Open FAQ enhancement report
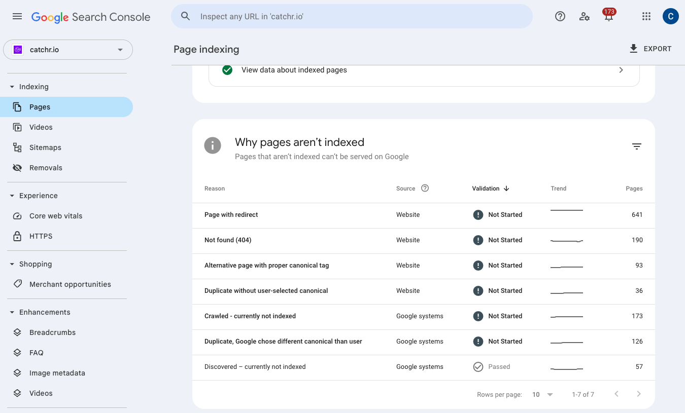Viewport: 685px width, 413px height. click(66, 353)
